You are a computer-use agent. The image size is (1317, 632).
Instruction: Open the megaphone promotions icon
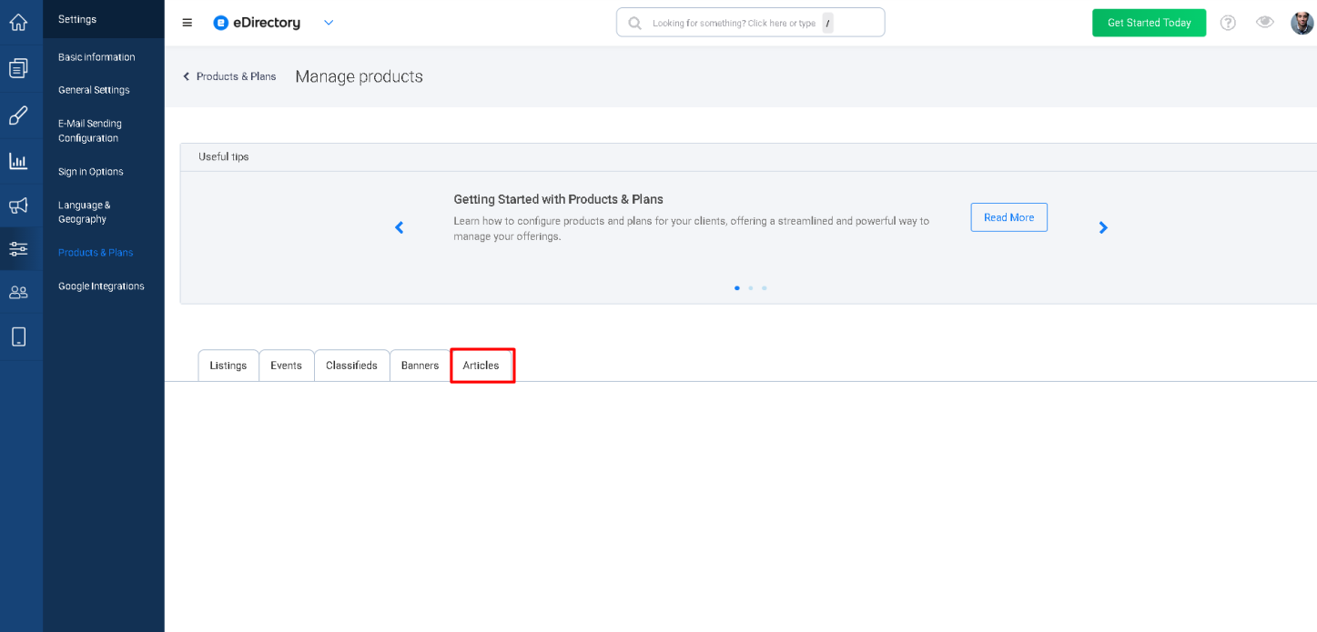tap(18, 206)
